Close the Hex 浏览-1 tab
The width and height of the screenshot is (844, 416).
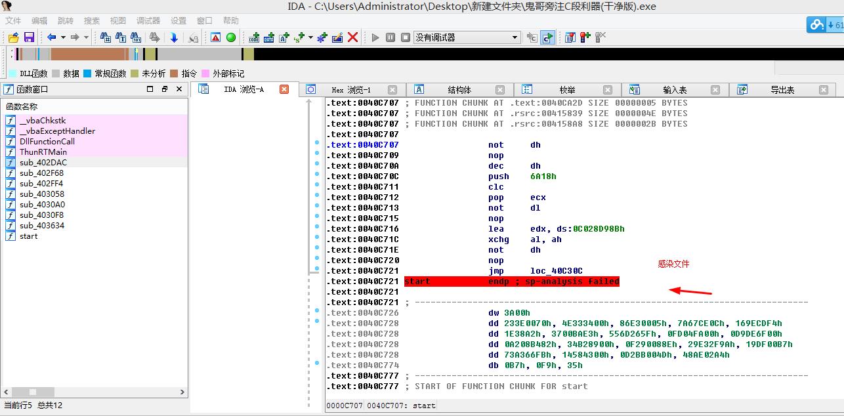(392, 90)
